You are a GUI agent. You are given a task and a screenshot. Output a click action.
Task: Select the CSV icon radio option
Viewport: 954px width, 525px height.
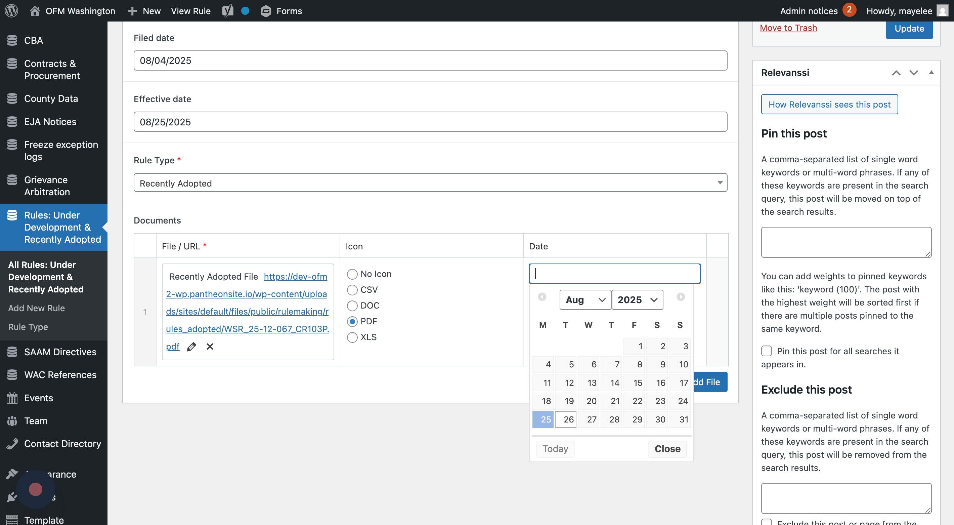pyautogui.click(x=352, y=290)
